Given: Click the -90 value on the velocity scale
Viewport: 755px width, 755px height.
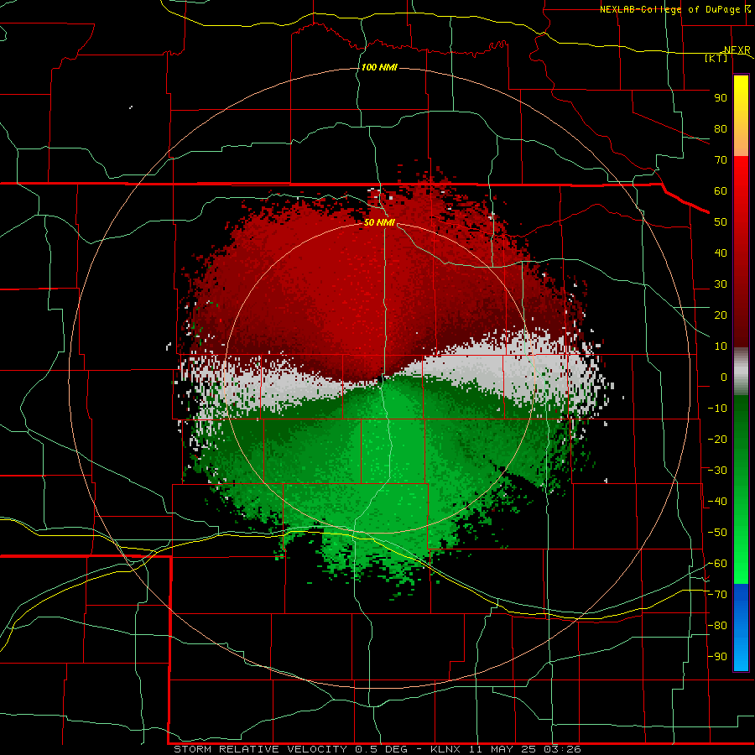Looking at the screenshot, I should pos(717,657).
